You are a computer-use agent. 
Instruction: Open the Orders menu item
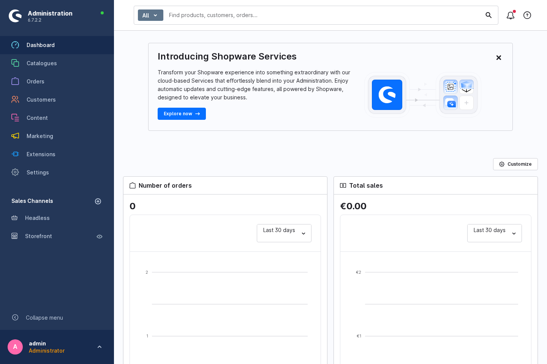coord(57,82)
